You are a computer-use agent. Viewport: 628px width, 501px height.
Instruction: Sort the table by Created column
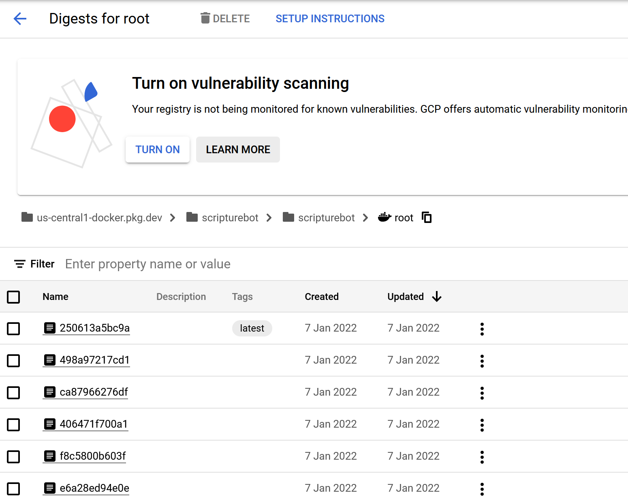[322, 297]
